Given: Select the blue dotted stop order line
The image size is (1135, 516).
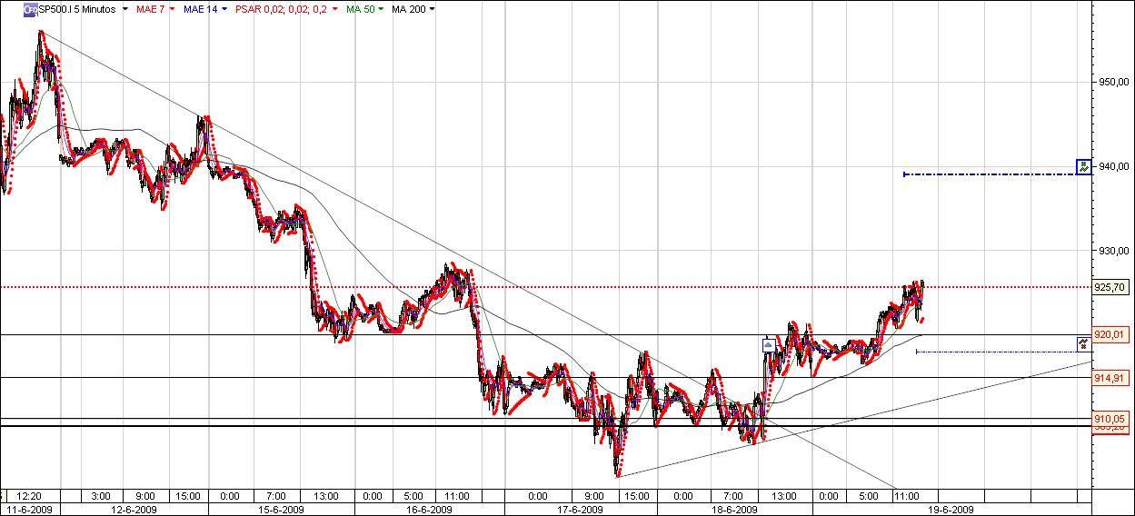Looking at the screenshot, I should click(x=995, y=351).
